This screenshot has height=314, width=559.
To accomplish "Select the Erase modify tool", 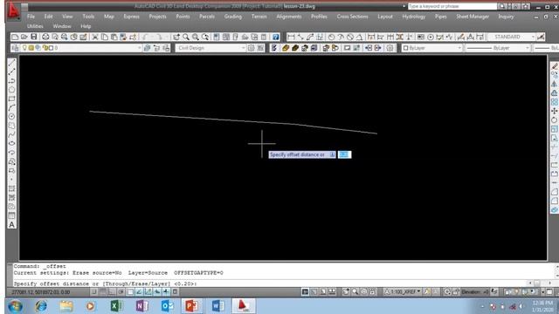I will (555, 66).
